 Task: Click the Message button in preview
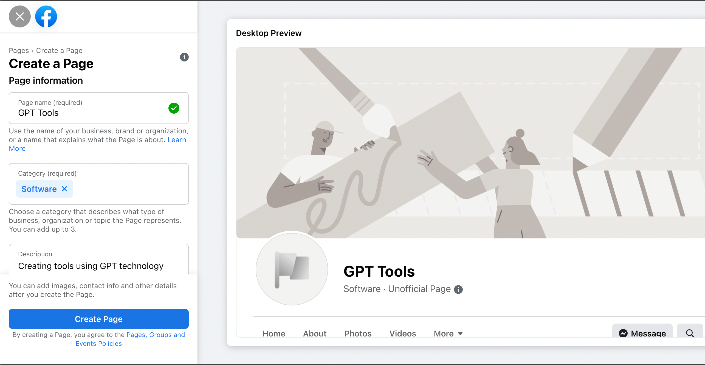(642, 333)
